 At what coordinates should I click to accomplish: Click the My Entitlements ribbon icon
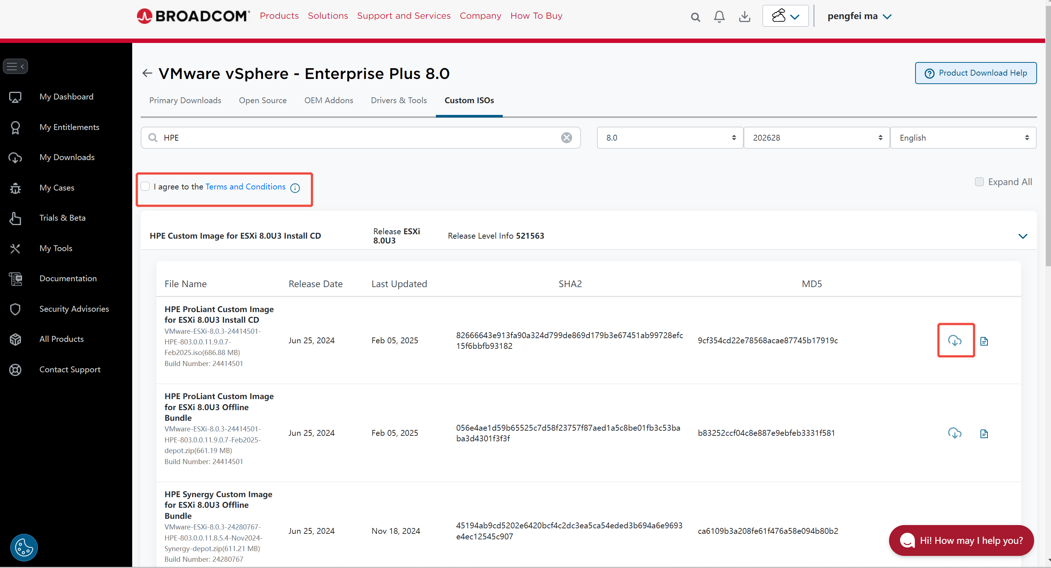15,127
